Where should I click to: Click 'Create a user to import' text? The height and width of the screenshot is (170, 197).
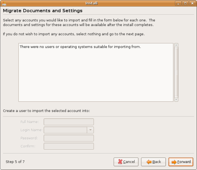click(47, 111)
